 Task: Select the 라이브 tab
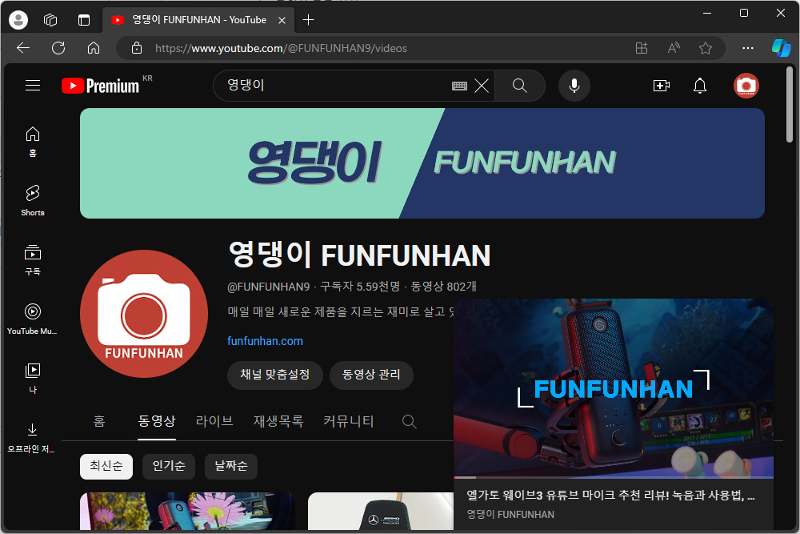[x=214, y=421]
